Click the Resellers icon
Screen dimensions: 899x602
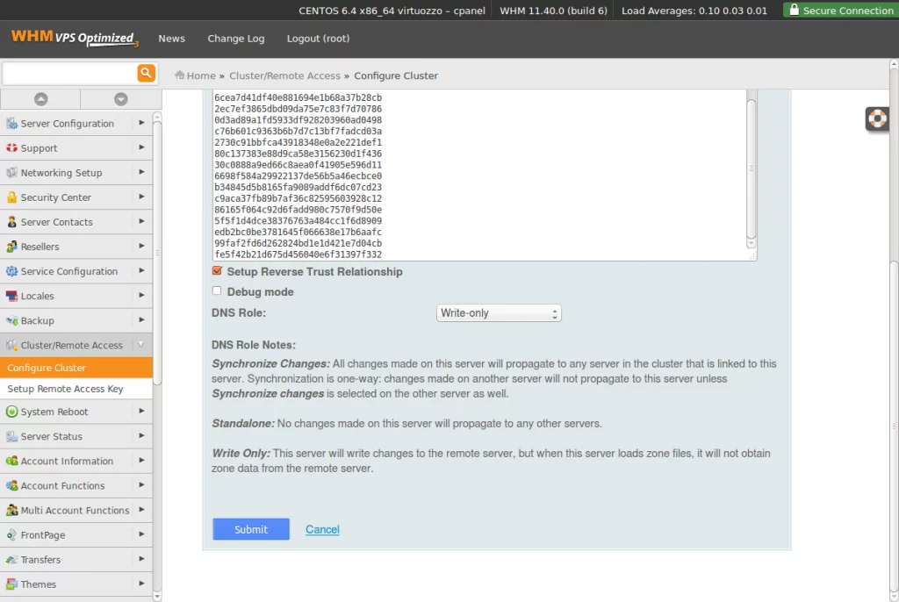click(x=11, y=247)
